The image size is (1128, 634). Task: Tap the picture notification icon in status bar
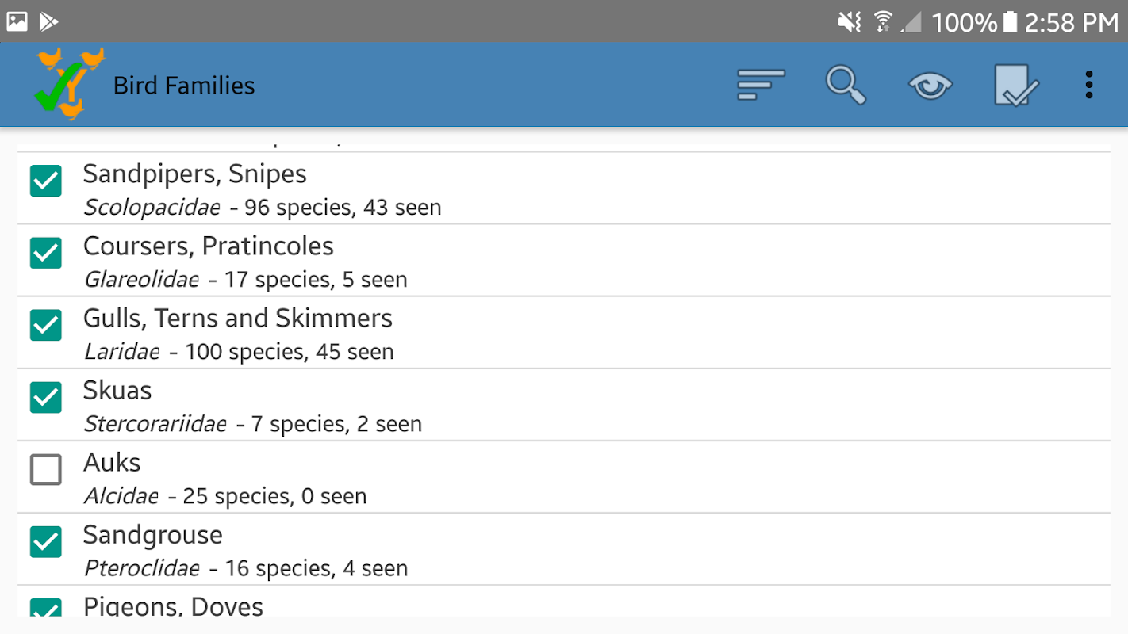17,21
